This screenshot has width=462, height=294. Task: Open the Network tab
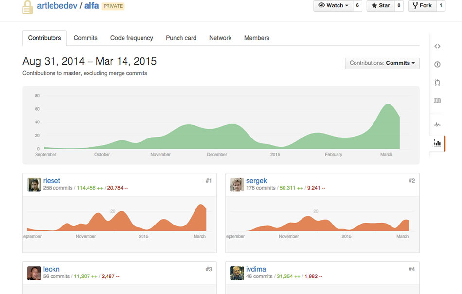tap(220, 38)
